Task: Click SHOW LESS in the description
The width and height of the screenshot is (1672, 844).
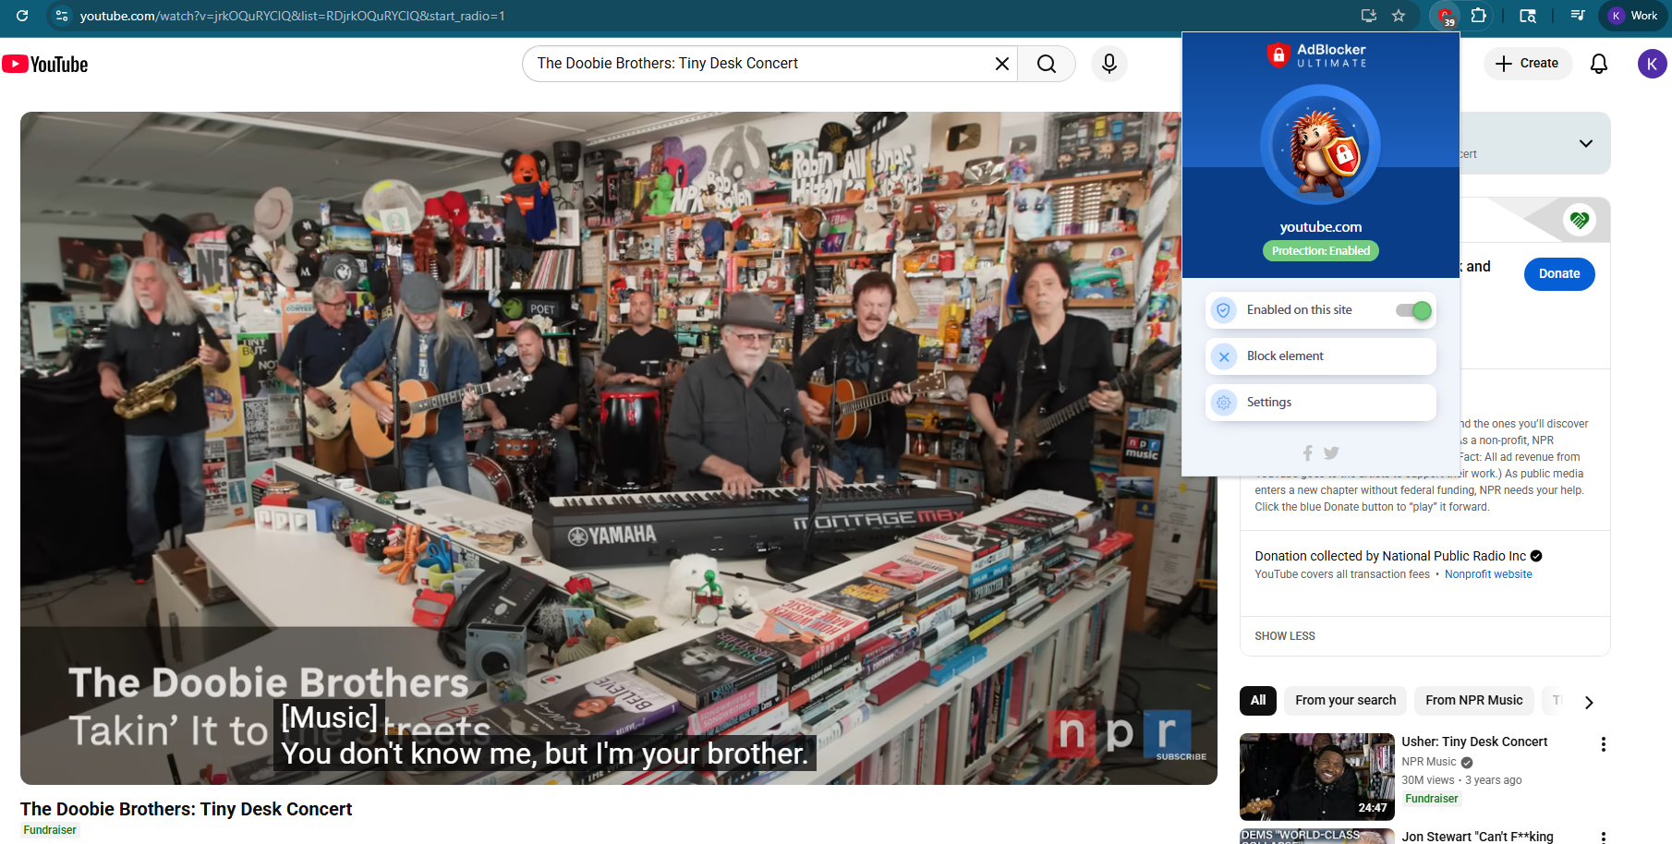Action: (x=1285, y=635)
